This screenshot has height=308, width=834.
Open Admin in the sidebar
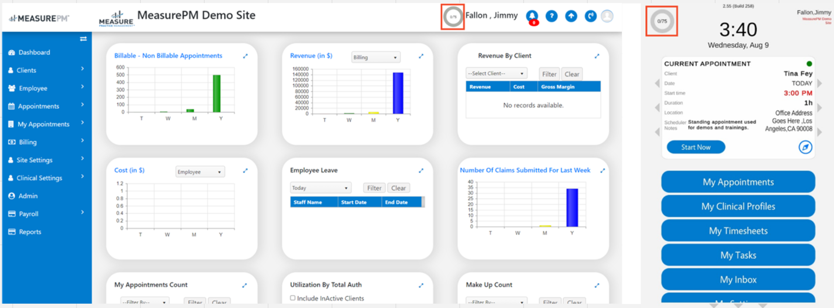pos(28,196)
